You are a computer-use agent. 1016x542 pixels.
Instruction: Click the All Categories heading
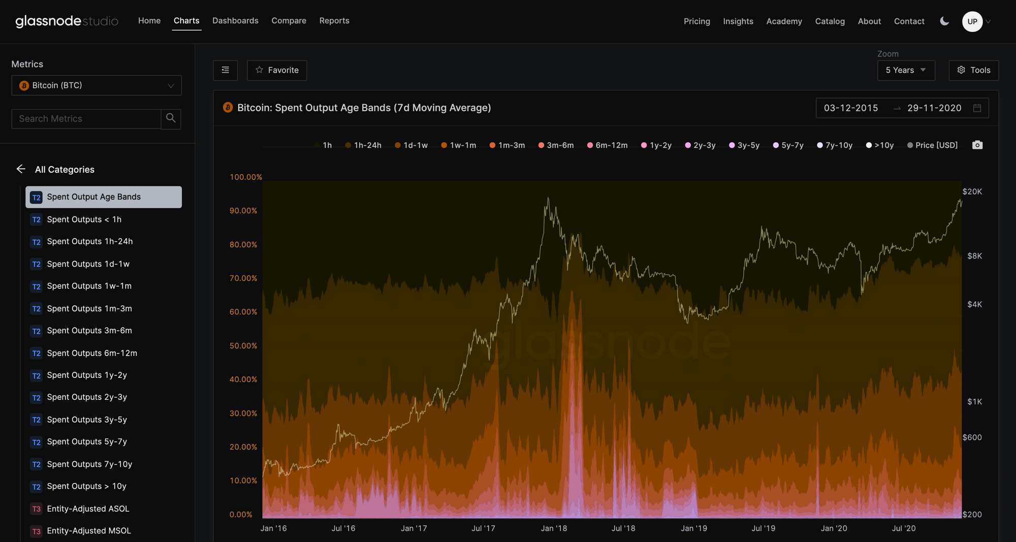point(65,169)
